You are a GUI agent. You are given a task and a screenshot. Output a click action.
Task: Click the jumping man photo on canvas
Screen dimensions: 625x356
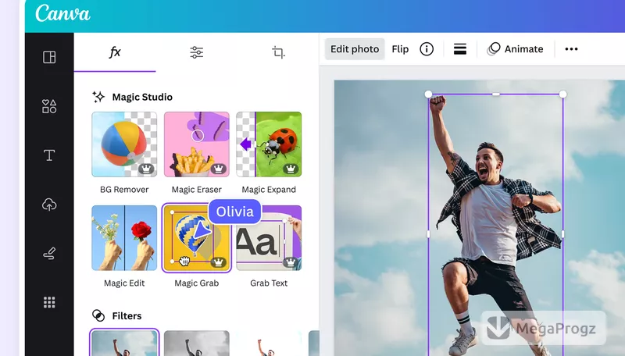496,225
